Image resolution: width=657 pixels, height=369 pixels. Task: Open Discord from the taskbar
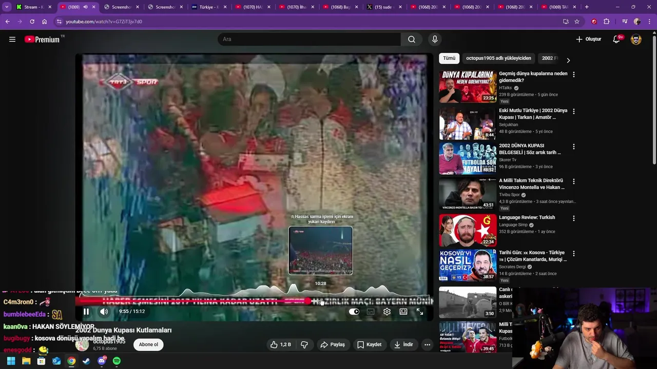tap(102, 361)
